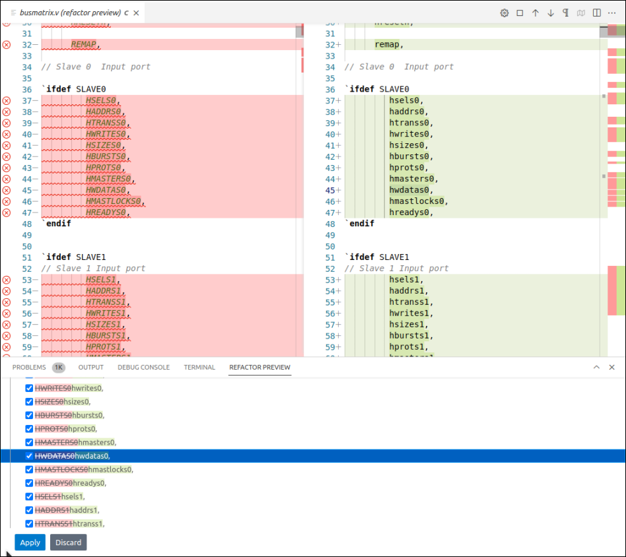The height and width of the screenshot is (557, 626).
Task: Open the Settings gear icon in editor toolbar
Action: click(504, 13)
